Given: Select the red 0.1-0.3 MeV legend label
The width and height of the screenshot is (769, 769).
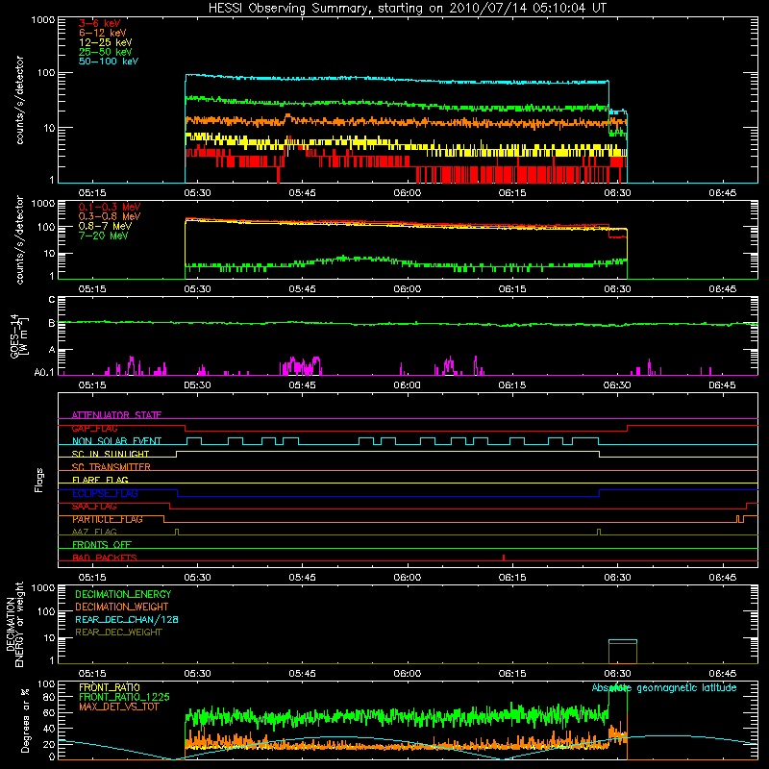Looking at the screenshot, I should tap(110, 207).
